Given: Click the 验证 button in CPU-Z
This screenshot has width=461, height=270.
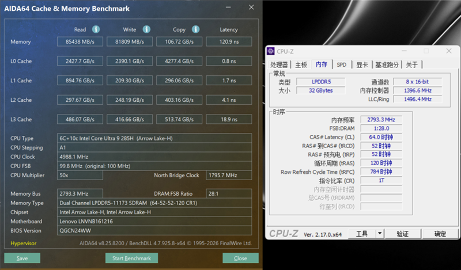Looking at the screenshot, I should 402,234.
